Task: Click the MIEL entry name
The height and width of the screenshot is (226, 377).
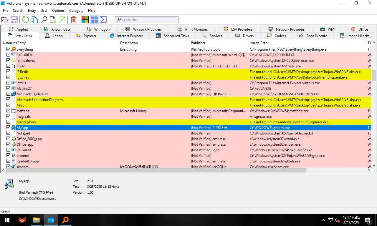Action: 20,105
